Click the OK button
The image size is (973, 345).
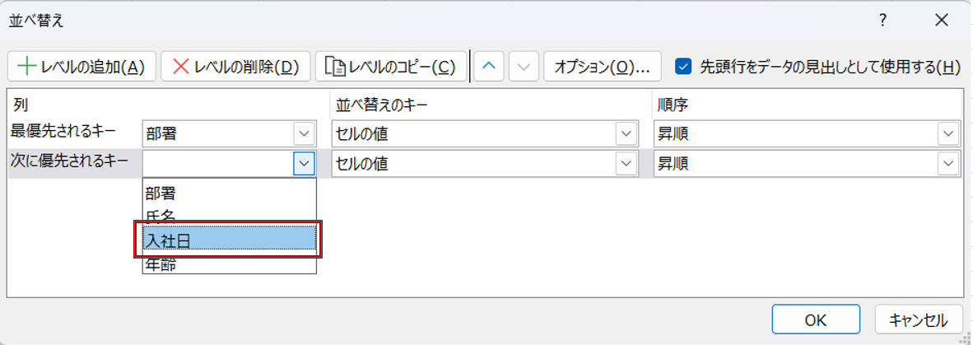tap(815, 319)
